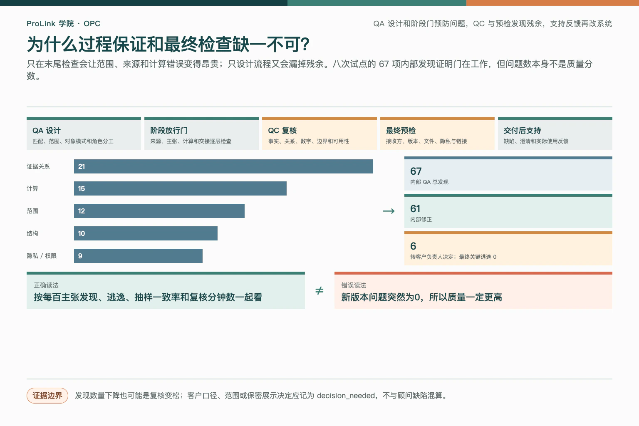639x426 pixels.
Task: Click the '隐私 / 权限' row label
Action: (x=42, y=256)
